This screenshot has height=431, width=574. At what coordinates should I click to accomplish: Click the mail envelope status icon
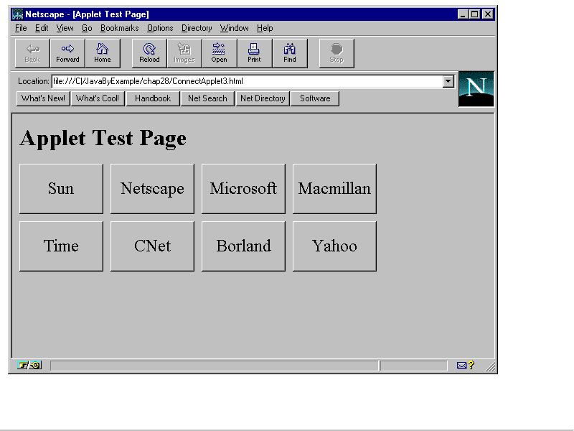461,365
